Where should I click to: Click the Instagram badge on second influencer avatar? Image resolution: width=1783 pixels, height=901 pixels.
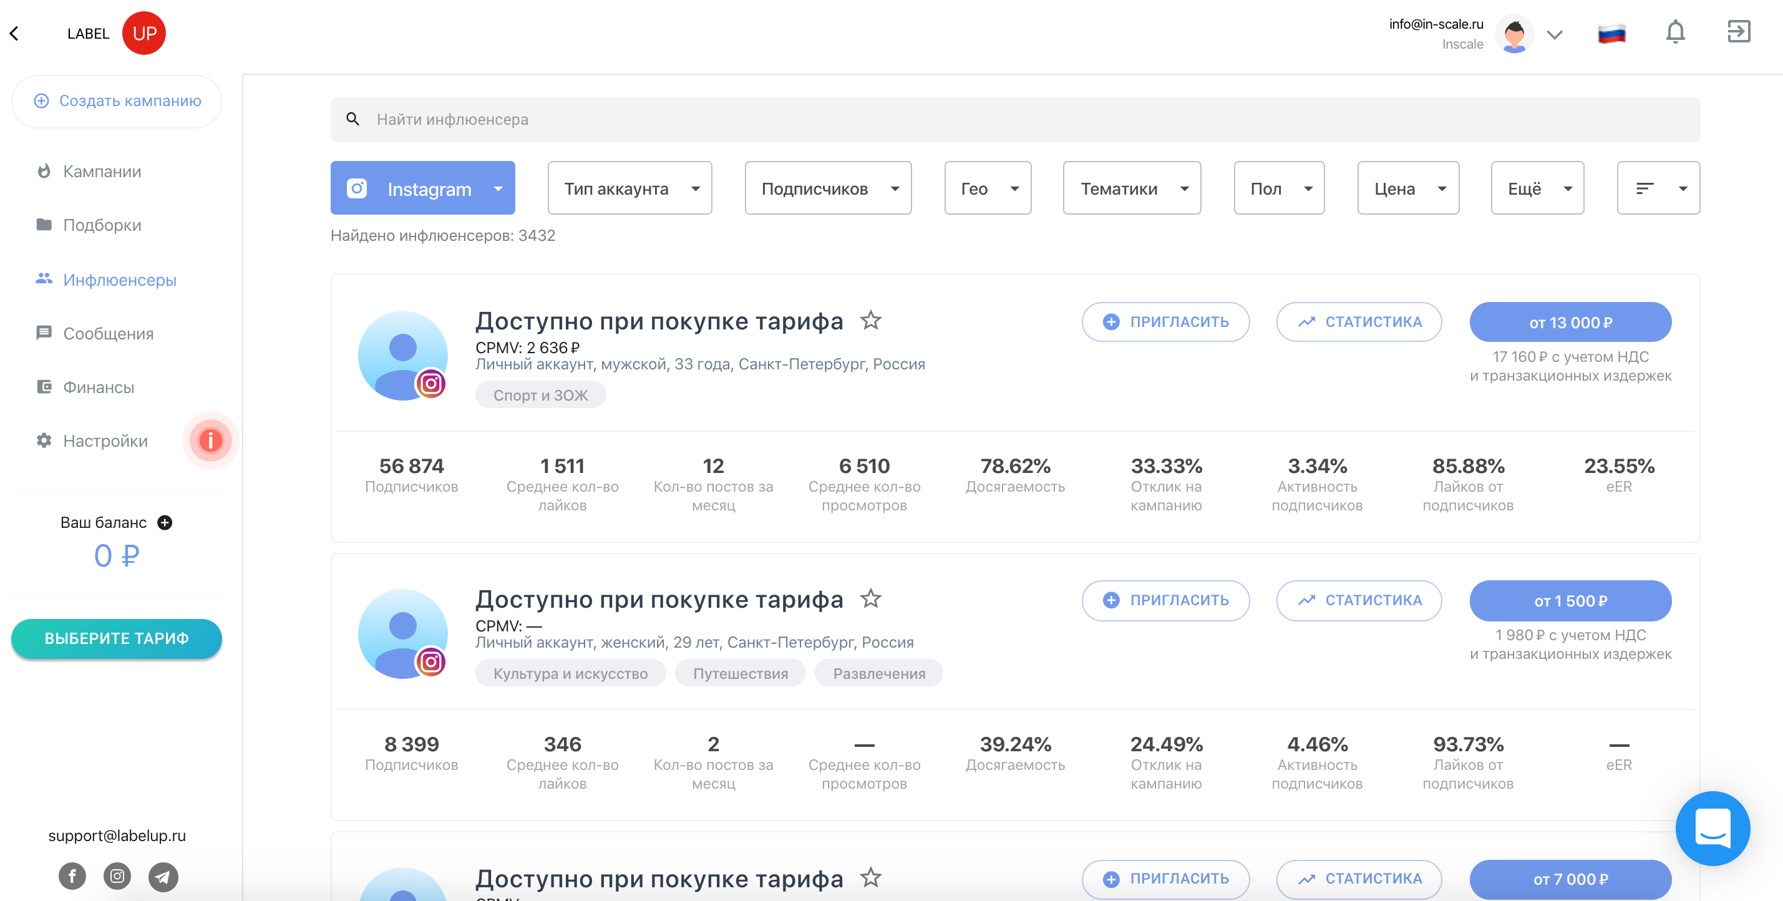coord(430,661)
